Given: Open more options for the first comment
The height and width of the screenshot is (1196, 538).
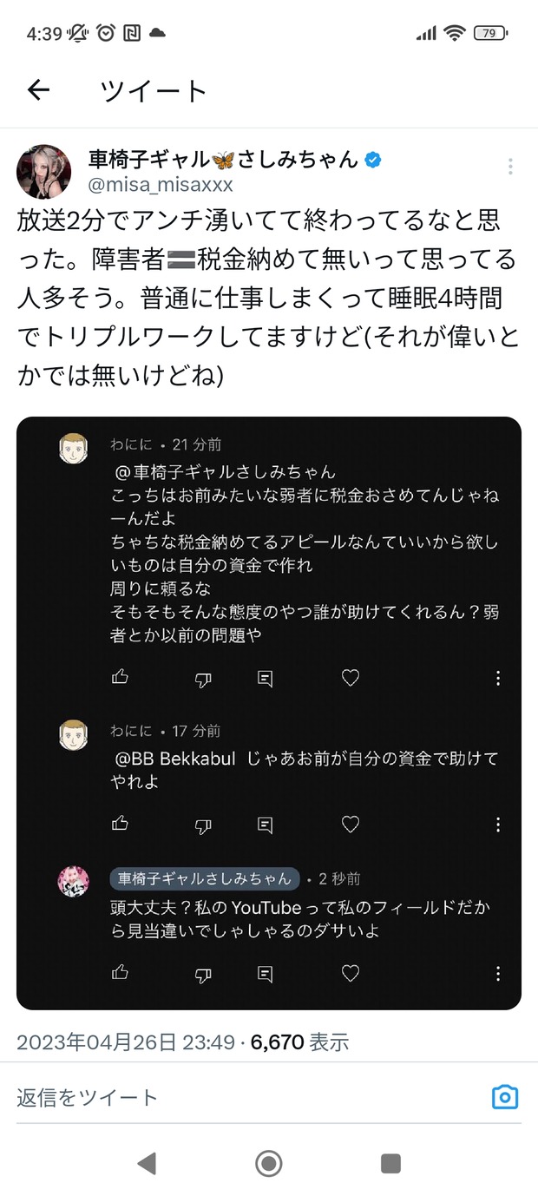Looking at the screenshot, I should (498, 679).
